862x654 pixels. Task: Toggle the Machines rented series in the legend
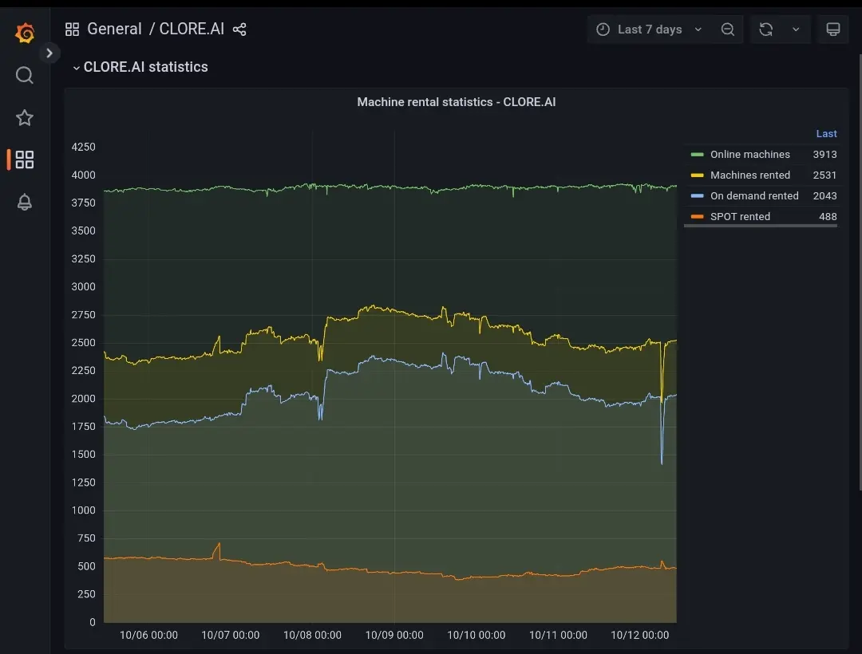point(749,175)
